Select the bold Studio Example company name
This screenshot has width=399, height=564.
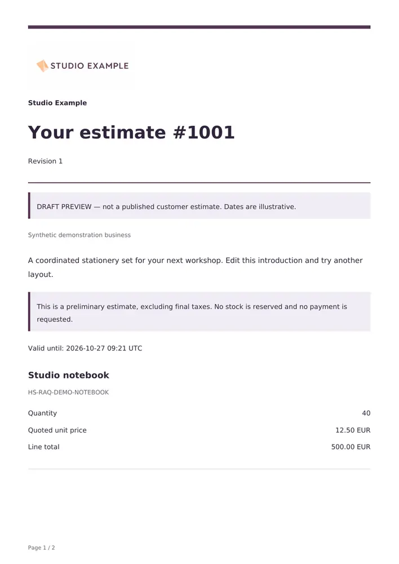[x=57, y=103]
